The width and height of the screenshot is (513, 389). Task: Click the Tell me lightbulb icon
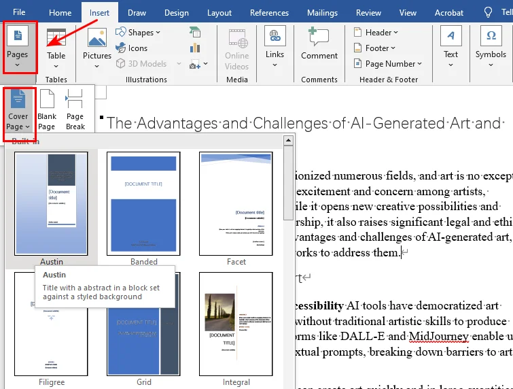point(488,12)
